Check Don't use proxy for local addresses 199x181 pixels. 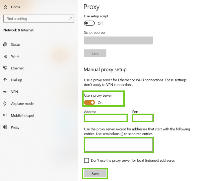click(x=87, y=160)
